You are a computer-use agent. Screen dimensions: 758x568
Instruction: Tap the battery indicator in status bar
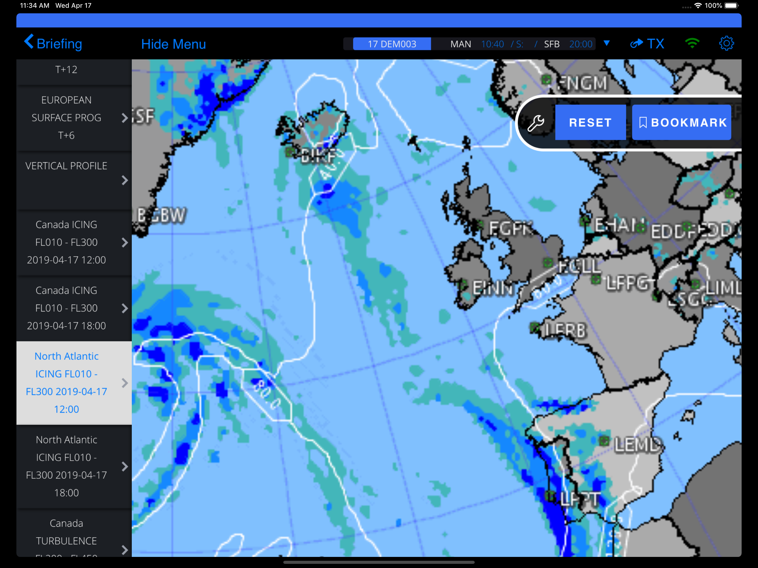pyautogui.click(x=731, y=6)
